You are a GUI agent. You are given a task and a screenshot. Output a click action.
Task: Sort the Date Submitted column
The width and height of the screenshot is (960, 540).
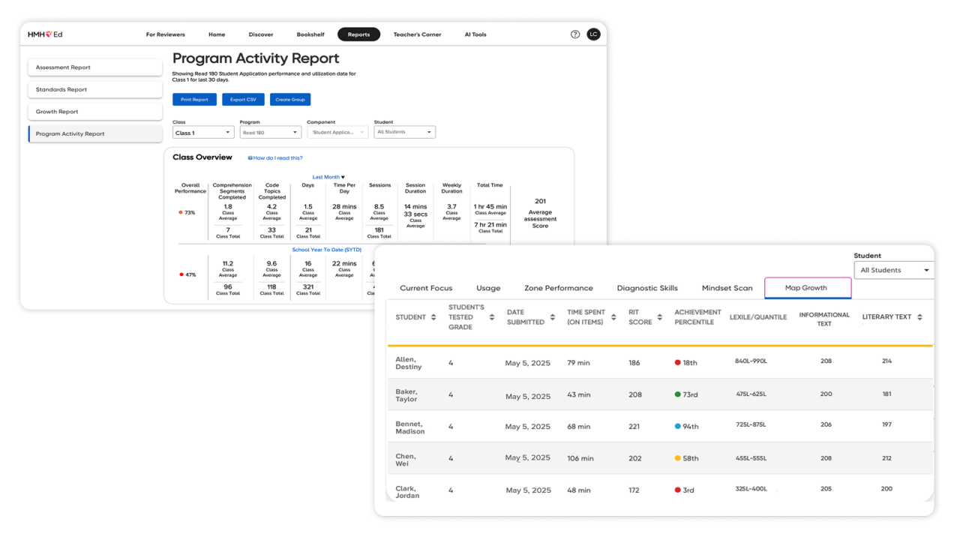click(x=553, y=316)
